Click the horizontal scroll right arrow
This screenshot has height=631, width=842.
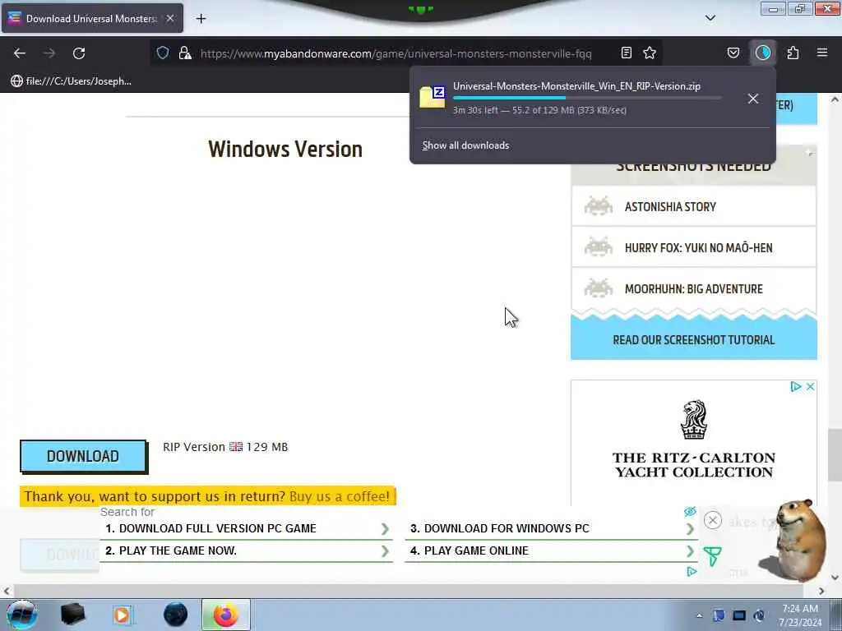pyautogui.click(x=821, y=591)
